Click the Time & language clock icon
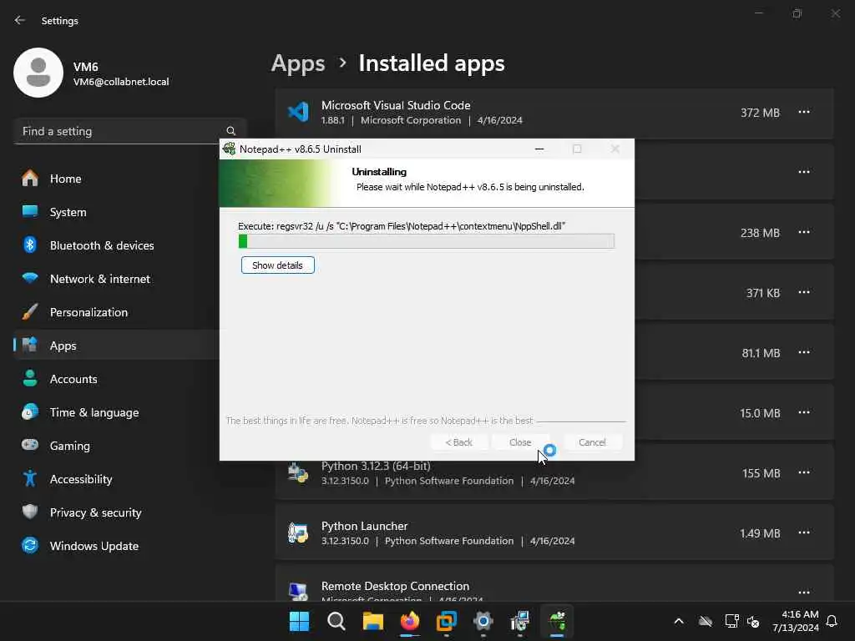 30,411
